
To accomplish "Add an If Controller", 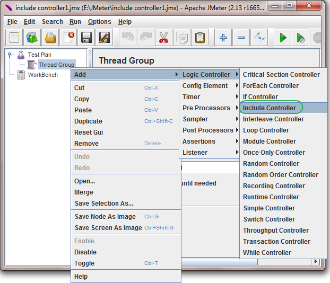I will coord(283,96).
